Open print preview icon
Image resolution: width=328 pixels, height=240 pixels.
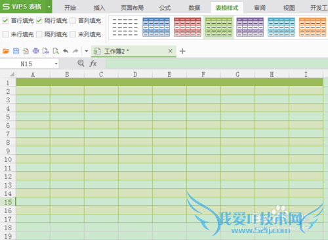point(56,51)
